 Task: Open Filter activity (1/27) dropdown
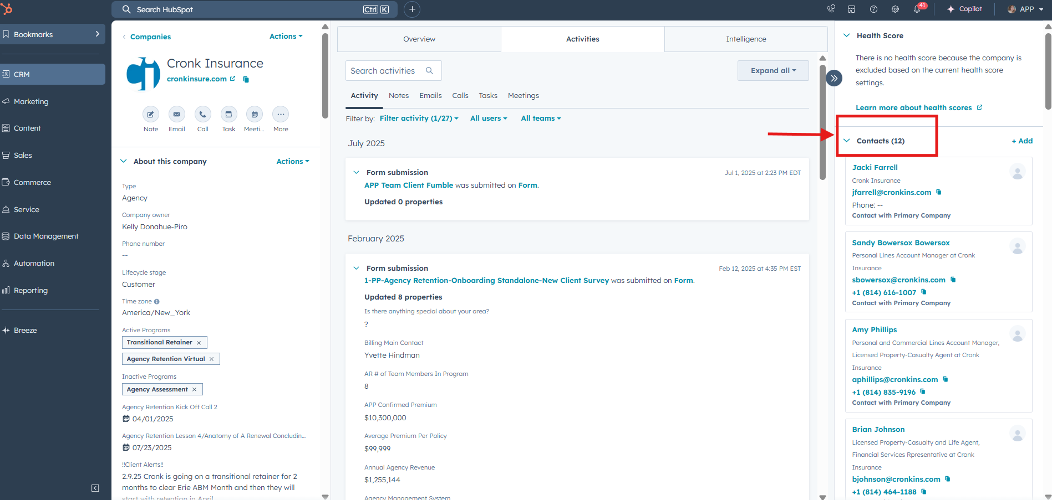tap(419, 118)
